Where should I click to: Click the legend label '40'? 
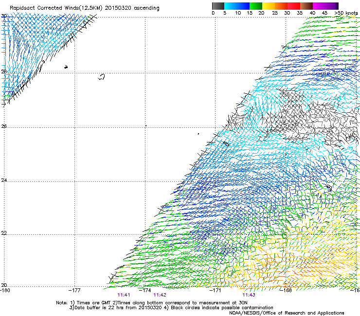[312, 13]
